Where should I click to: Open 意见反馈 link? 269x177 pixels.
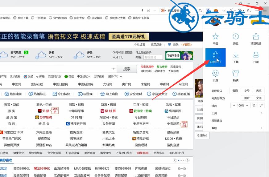156,45
